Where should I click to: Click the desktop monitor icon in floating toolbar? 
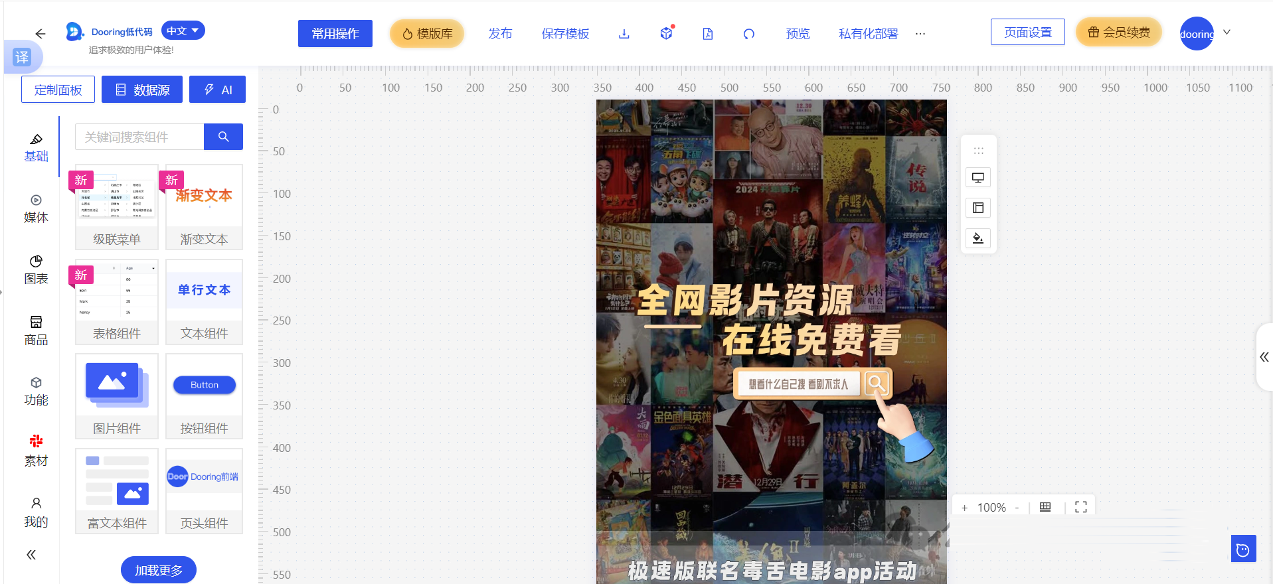tap(978, 178)
